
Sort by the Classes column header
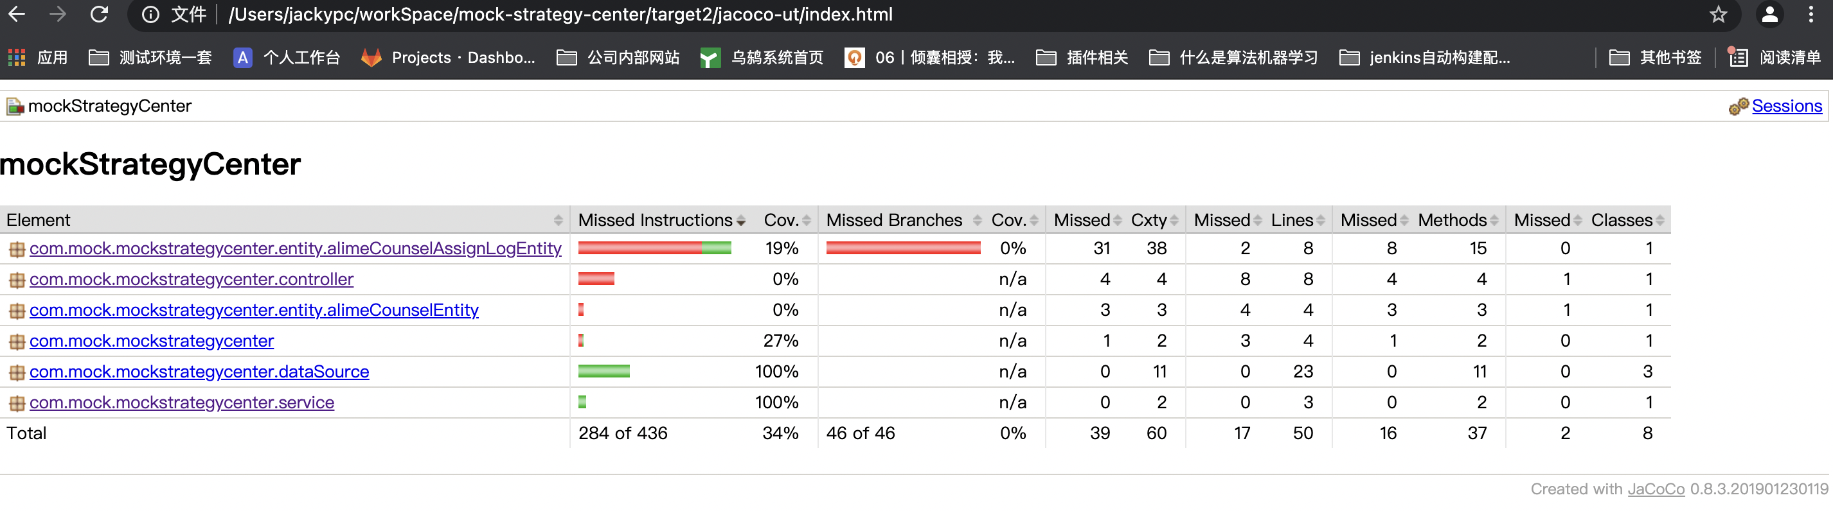tap(1627, 220)
